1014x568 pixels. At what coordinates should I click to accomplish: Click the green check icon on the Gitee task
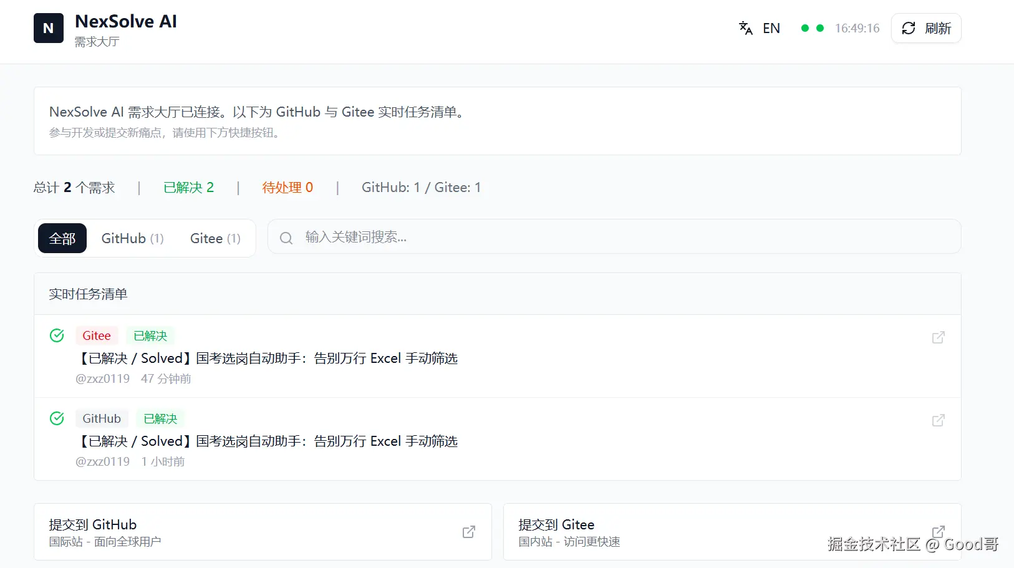coord(57,335)
